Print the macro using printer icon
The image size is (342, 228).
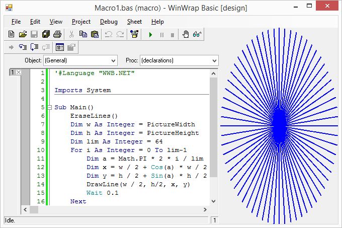click(57, 34)
